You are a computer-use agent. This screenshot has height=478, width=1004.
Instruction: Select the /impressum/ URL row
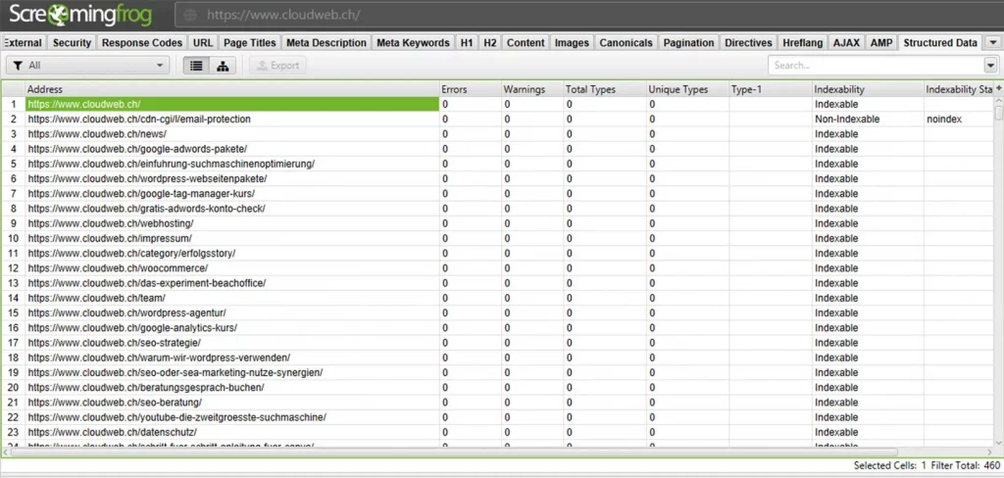click(231, 238)
